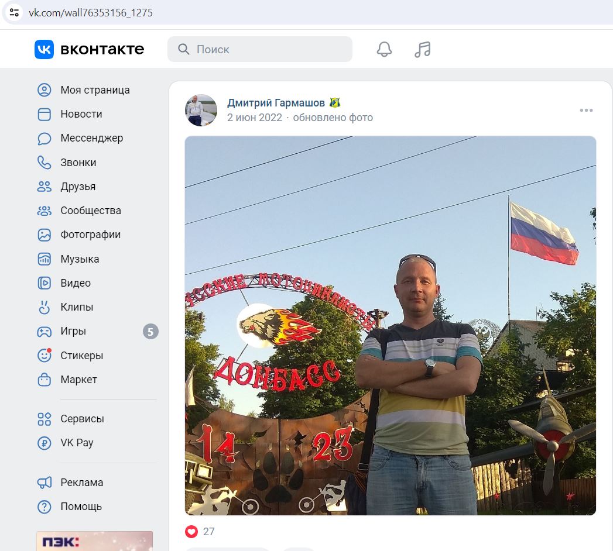613x551 pixels.
Task: Click the Видео play icon
Action: point(44,283)
